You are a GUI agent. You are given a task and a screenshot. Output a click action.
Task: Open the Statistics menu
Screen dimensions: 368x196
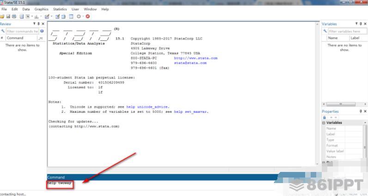tap(60, 9)
